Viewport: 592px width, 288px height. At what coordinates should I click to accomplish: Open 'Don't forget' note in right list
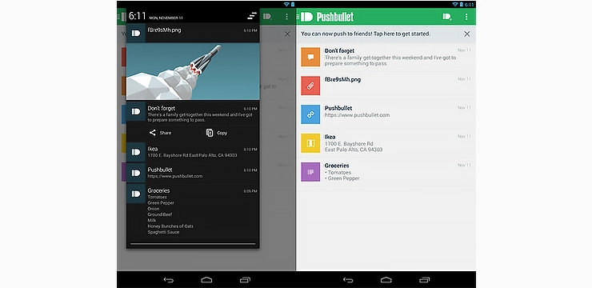tap(386, 57)
